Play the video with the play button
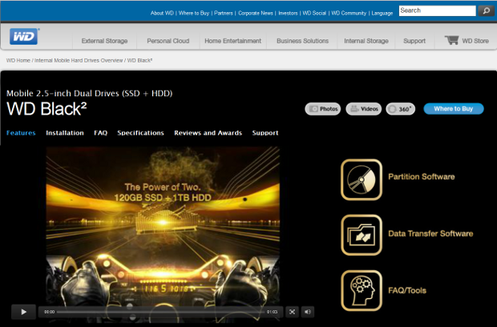Viewport: 497px width, 327px height. 23,312
